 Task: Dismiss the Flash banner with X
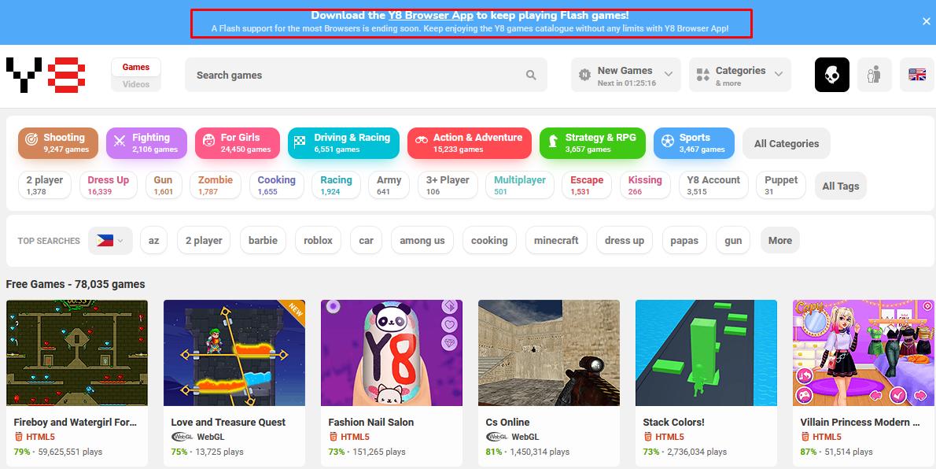click(x=926, y=22)
